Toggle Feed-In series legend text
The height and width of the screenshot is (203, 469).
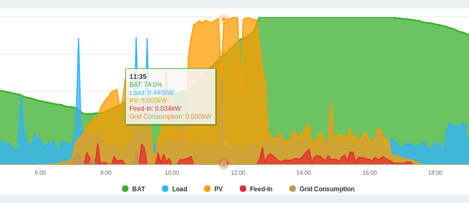(x=261, y=189)
